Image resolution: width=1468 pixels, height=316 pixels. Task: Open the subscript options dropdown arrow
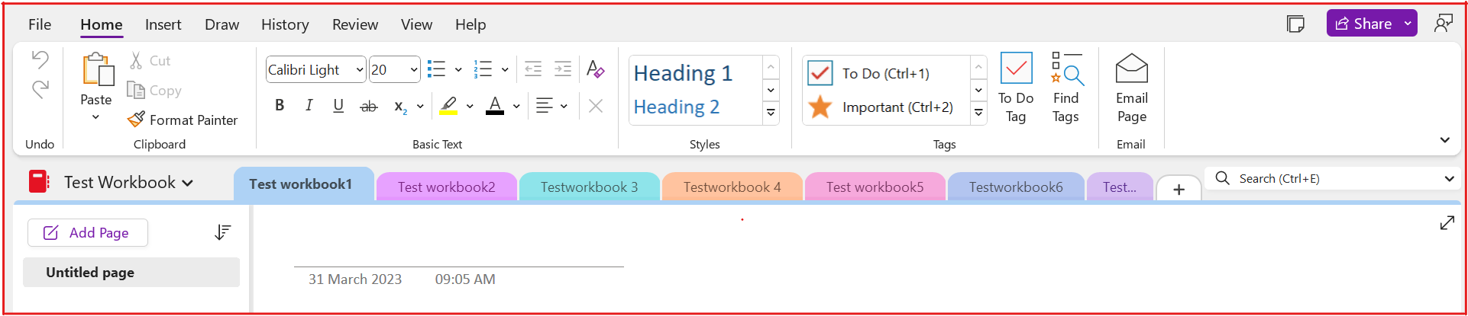click(420, 106)
